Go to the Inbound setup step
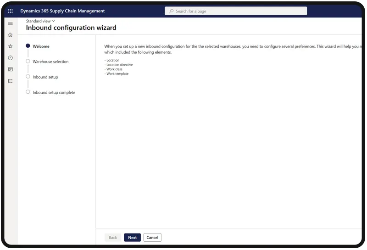367x250 pixels. (x=45, y=77)
